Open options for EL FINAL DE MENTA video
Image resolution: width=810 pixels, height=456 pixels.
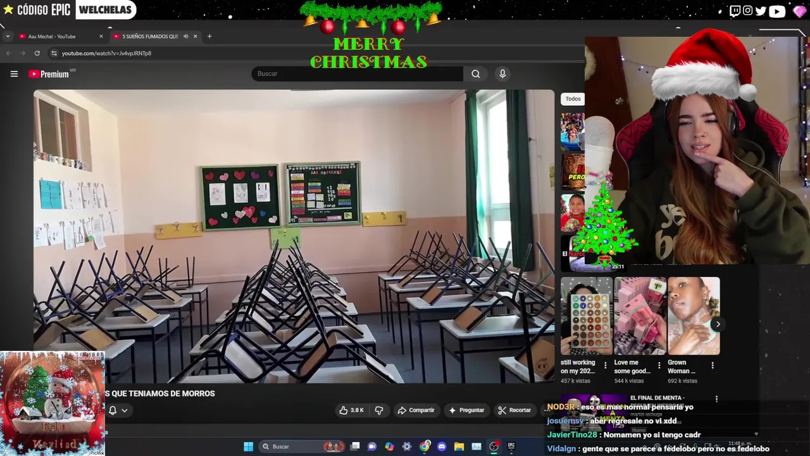716,399
